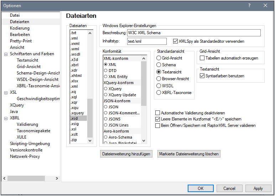Toggle Tabellen automatisch erzeugen checkbox
The width and height of the screenshot is (275, 196).
point(203,58)
